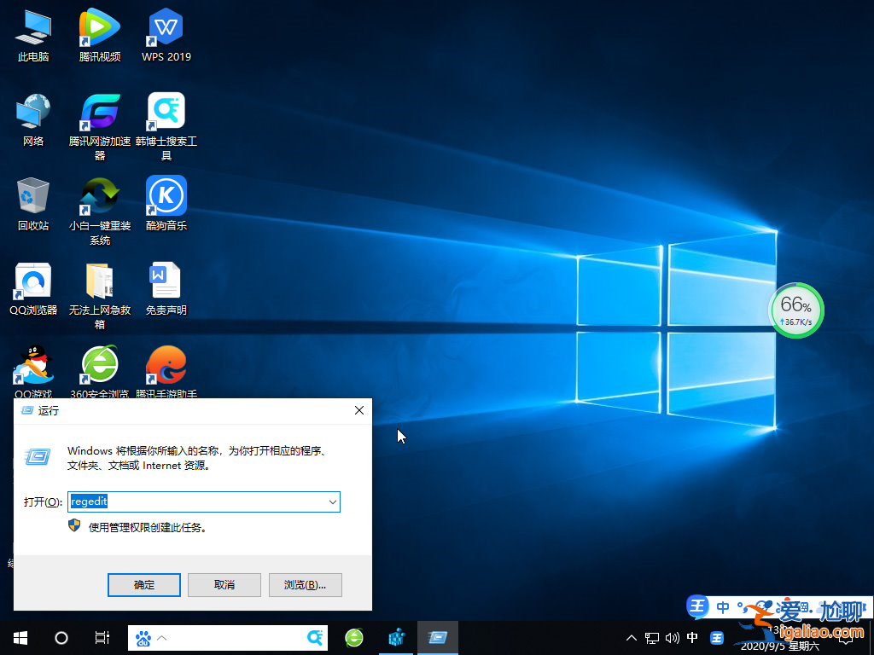
Task: Open Task View on the taskbar
Action: 102,637
